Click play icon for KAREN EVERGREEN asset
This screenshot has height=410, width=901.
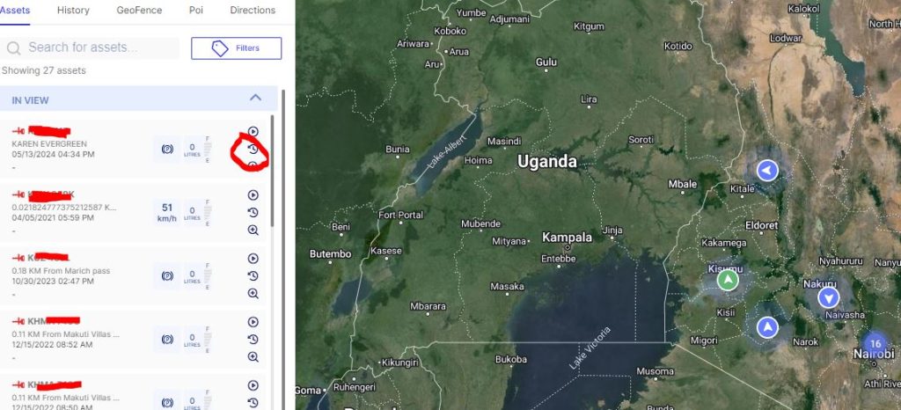[x=253, y=131]
